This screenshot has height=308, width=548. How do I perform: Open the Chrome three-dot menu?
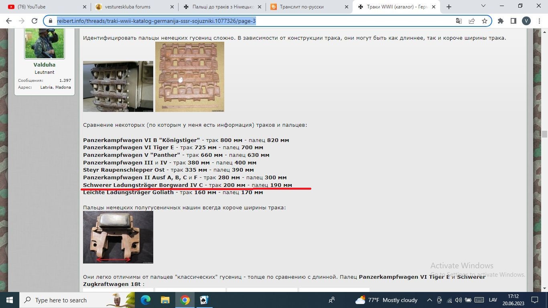click(540, 21)
